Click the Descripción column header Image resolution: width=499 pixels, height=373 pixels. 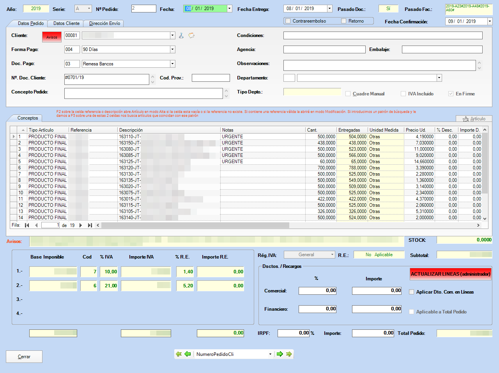pos(169,130)
